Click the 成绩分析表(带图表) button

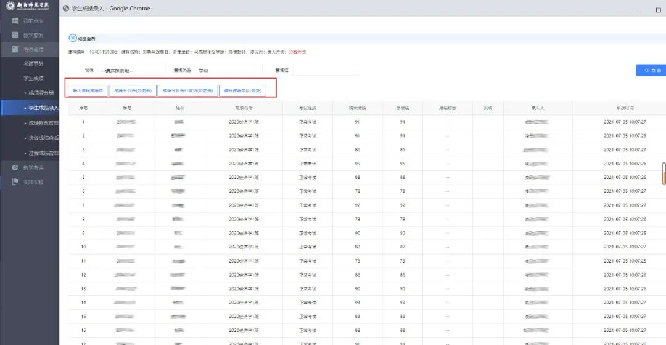click(133, 90)
